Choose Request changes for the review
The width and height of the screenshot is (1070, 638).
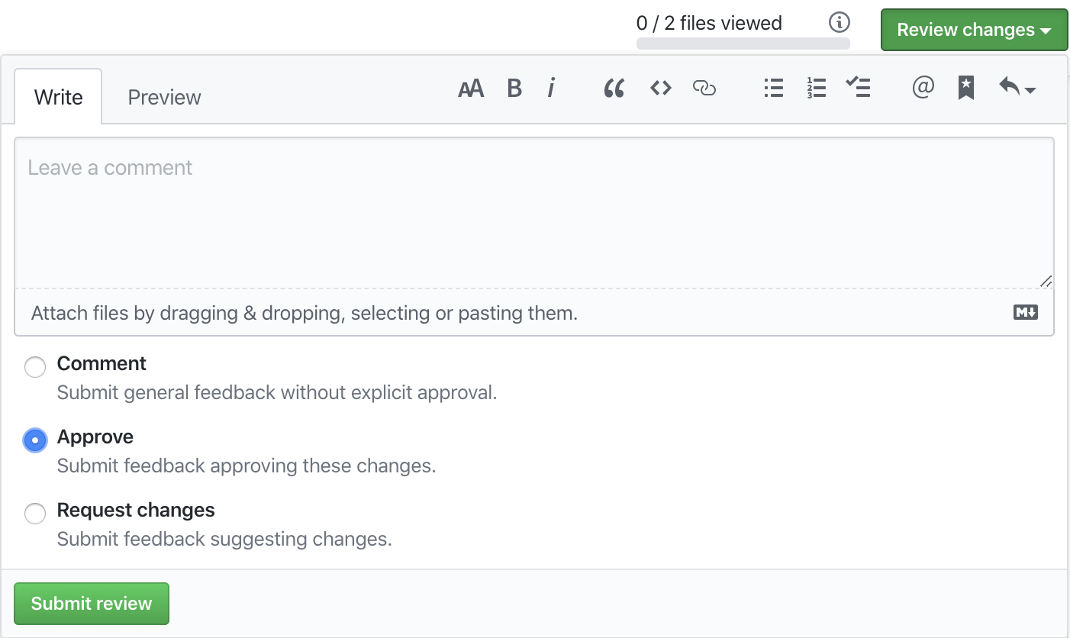coord(35,514)
